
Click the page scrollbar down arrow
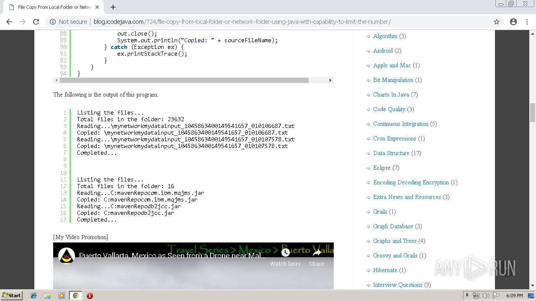(x=533, y=286)
